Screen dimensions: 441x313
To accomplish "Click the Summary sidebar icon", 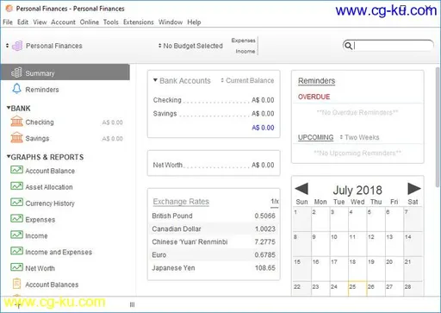I will click(x=16, y=72).
